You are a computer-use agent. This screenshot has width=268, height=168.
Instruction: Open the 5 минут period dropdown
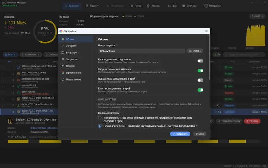(257, 16)
